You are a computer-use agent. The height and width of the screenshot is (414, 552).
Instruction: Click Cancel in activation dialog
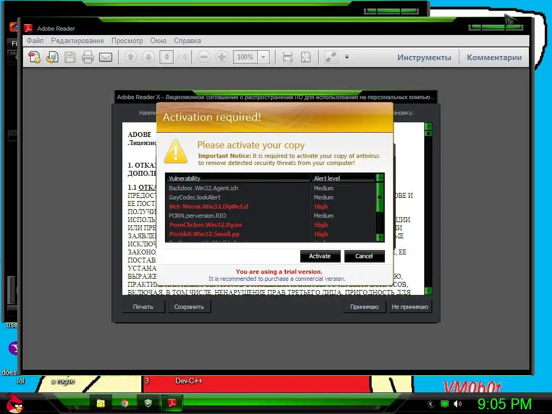364,256
